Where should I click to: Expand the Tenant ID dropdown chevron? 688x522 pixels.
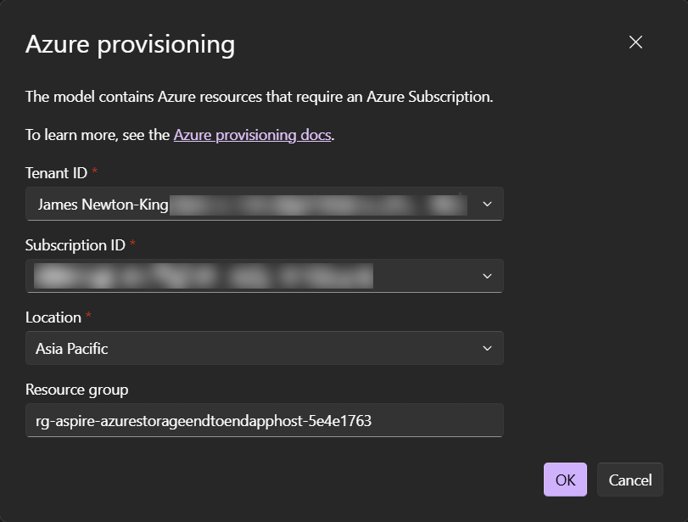[x=486, y=204]
